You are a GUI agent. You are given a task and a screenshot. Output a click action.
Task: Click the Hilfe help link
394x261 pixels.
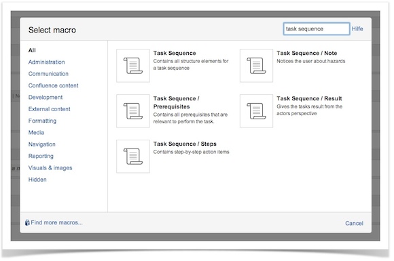[x=357, y=29]
